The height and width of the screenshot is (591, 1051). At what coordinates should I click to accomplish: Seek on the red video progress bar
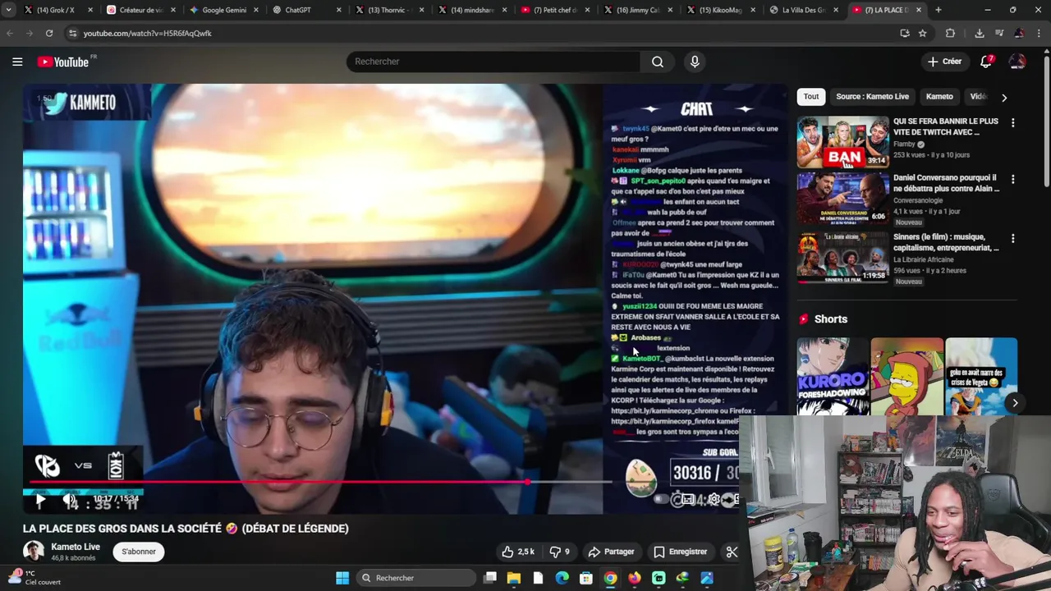[320, 482]
